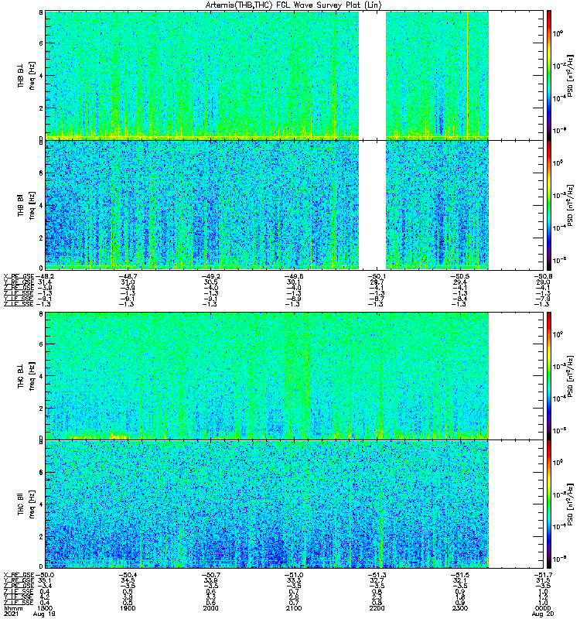Click the THC B-perp spectrogram color bar
The height and width of the screenshot is (619, 580).
point(549,375)
